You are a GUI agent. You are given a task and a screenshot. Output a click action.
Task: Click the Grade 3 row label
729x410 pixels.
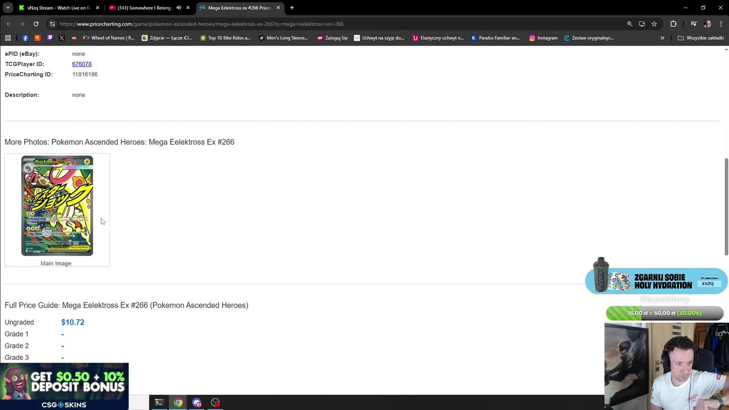click(17, 358)
